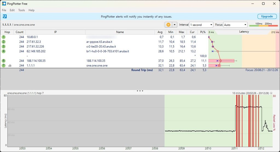Image resolution: width=280 pixels, height=152 pixels.
Task: Click IP address 217.61.32.226
Action: tap(35, 46)
